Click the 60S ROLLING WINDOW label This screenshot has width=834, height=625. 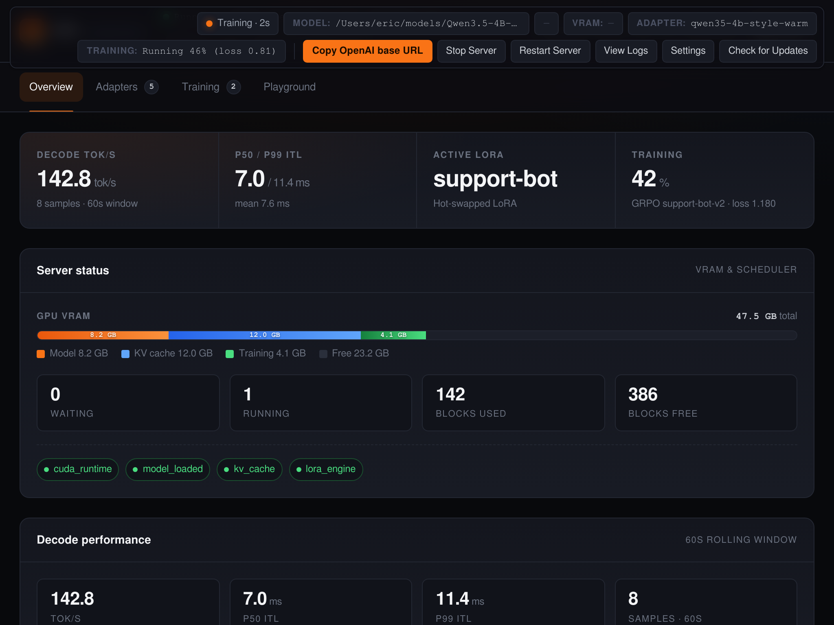(741, 540)
